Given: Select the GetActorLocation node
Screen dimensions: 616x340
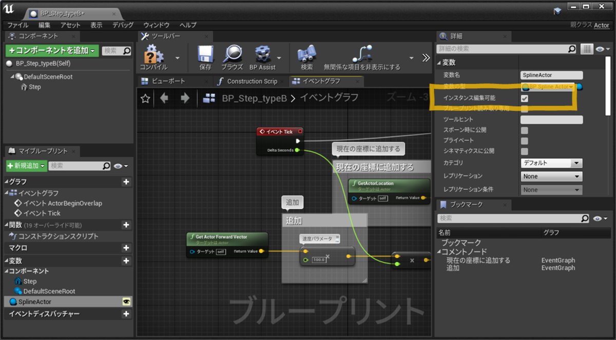Looking at the screenshot, I should coord(389,192).
